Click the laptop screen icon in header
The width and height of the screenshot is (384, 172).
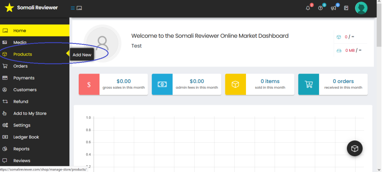coord(79,8)
